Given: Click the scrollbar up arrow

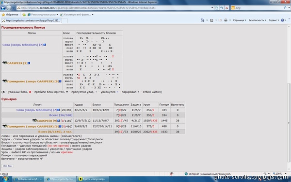Looking at the screenshot, I should pyautogui.click(x=289, y=26).
